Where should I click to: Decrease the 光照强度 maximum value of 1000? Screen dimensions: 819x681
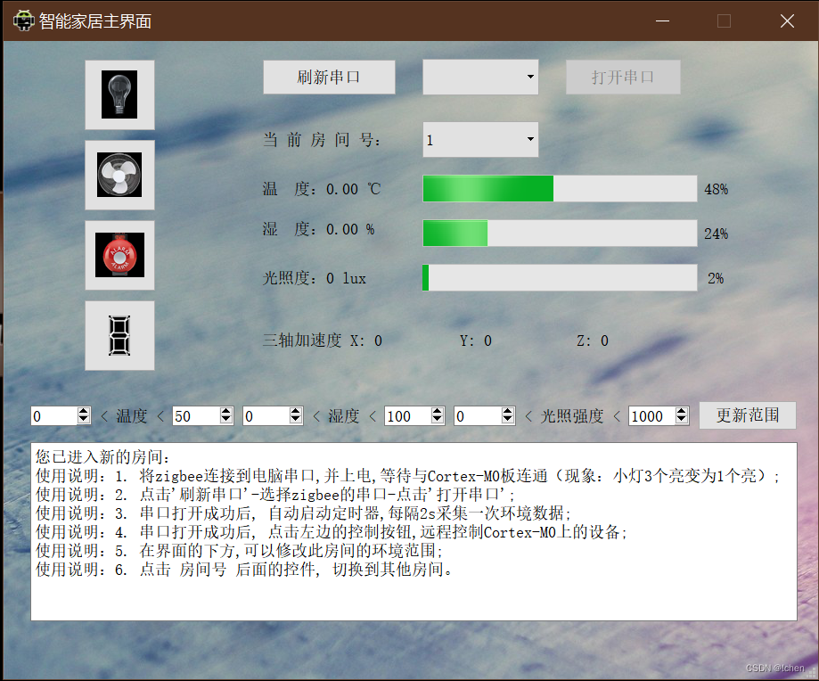pyautogui.click(x=681, y=420)
